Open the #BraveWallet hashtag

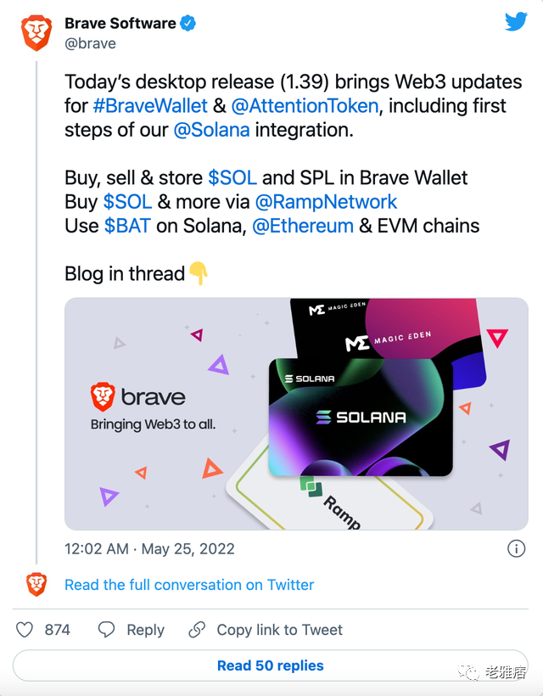(x=150, y=106)
